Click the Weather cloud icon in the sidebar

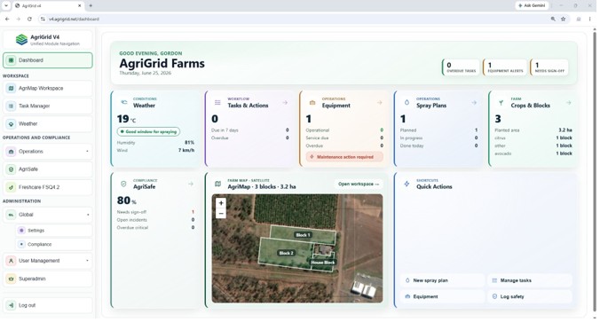coord(11,124)
